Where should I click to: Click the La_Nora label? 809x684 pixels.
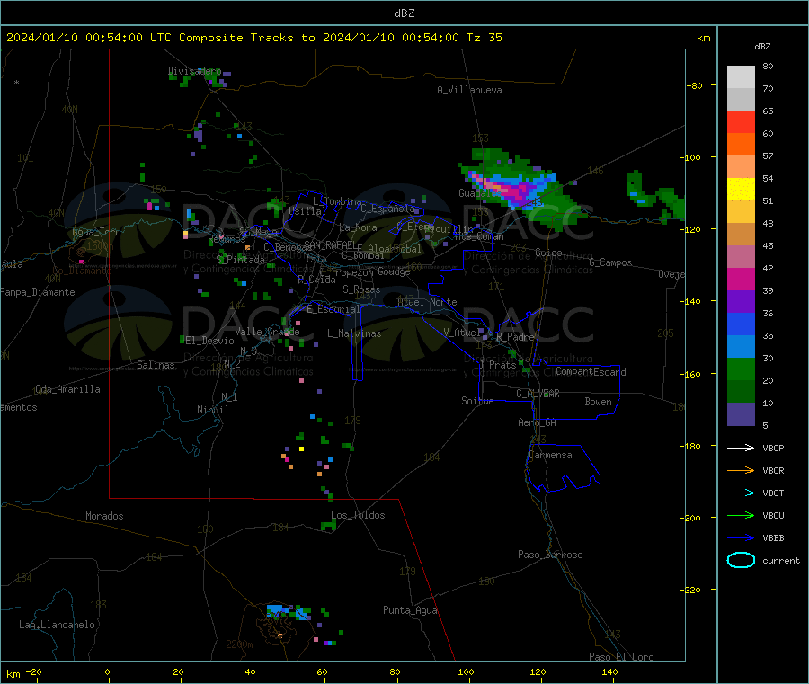[x=358, y=227]
